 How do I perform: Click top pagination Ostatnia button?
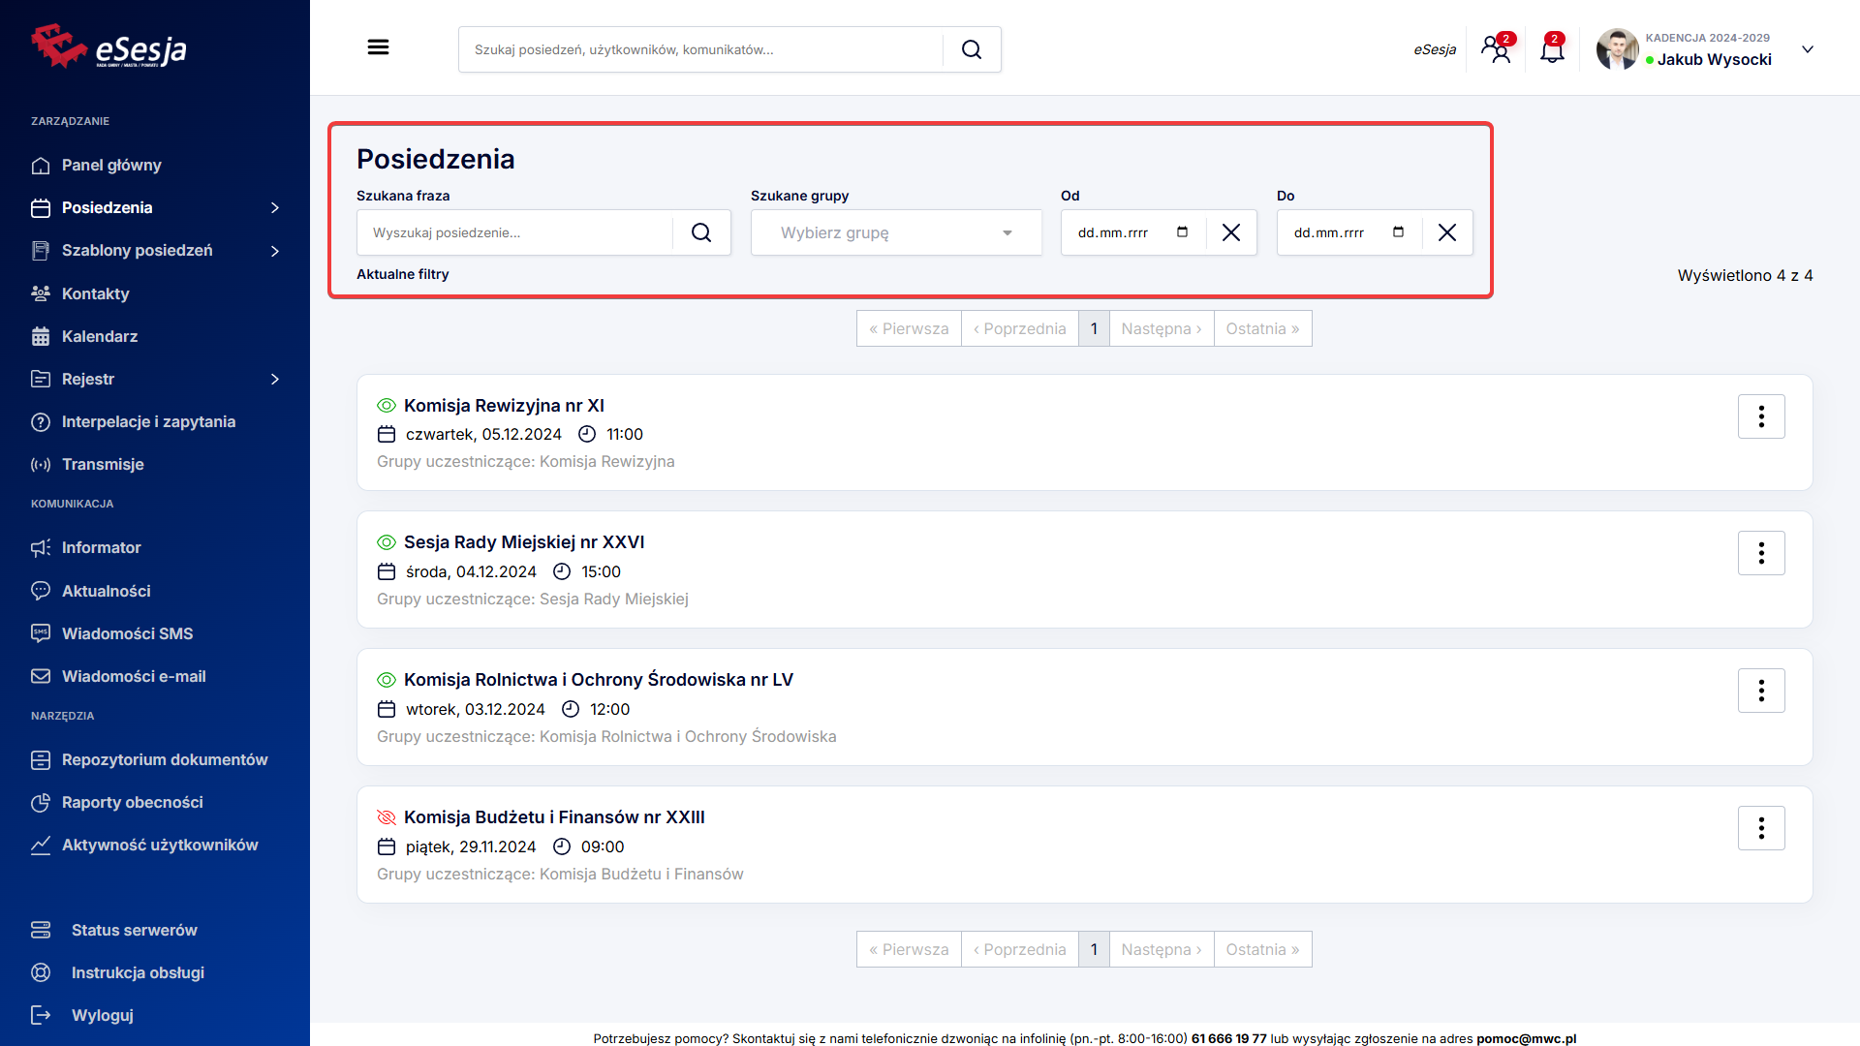point(1262,328)
